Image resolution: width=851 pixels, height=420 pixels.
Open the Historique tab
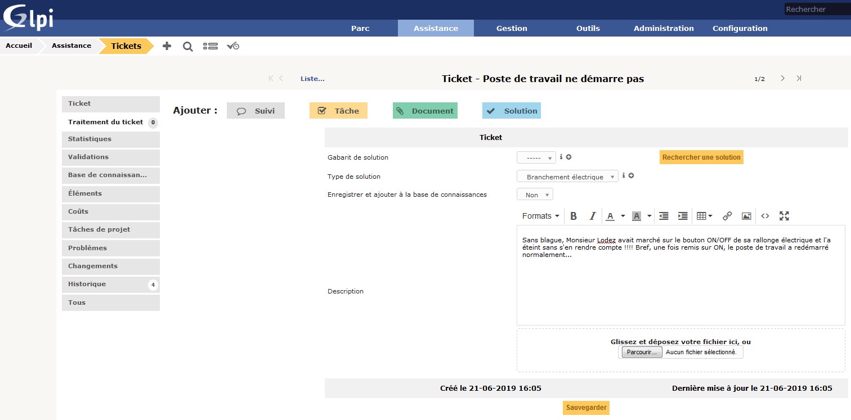[111, 284]
